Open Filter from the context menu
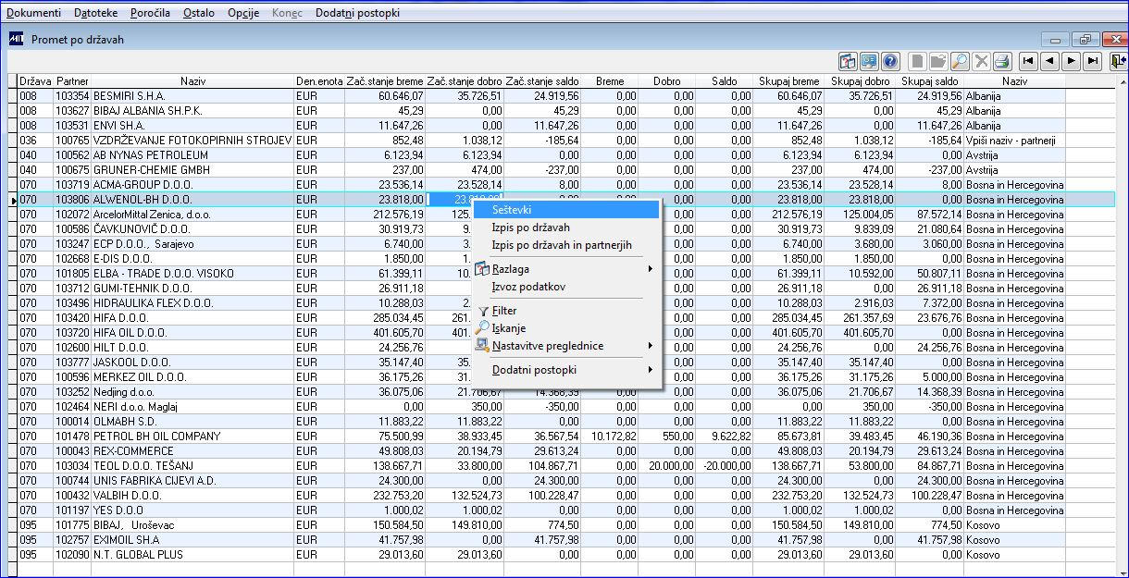 504,311
